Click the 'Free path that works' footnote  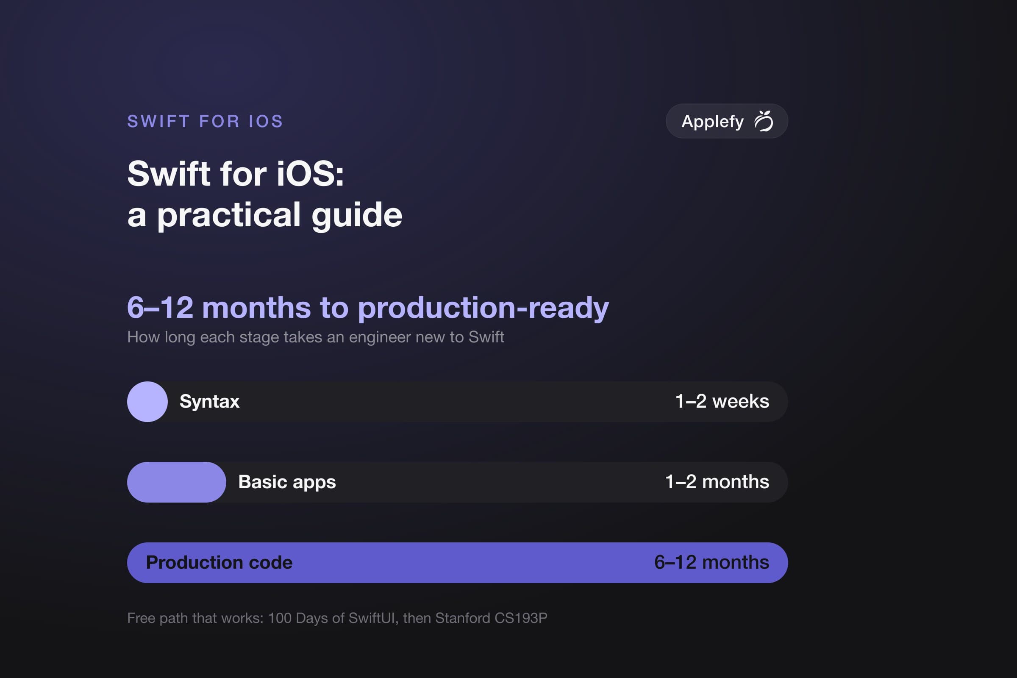[337, 618]
